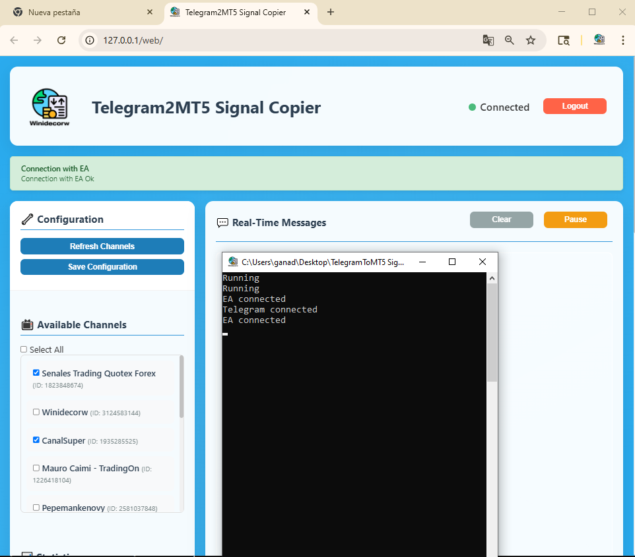Toggle the Select All checkbox
Image resolution: width=635 pixels, height=557 pixels.
click(24, 349)
